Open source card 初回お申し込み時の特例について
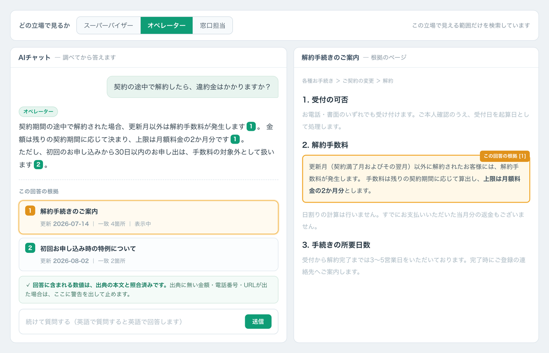The image size is (549, 353). click(x=149, y=254)
